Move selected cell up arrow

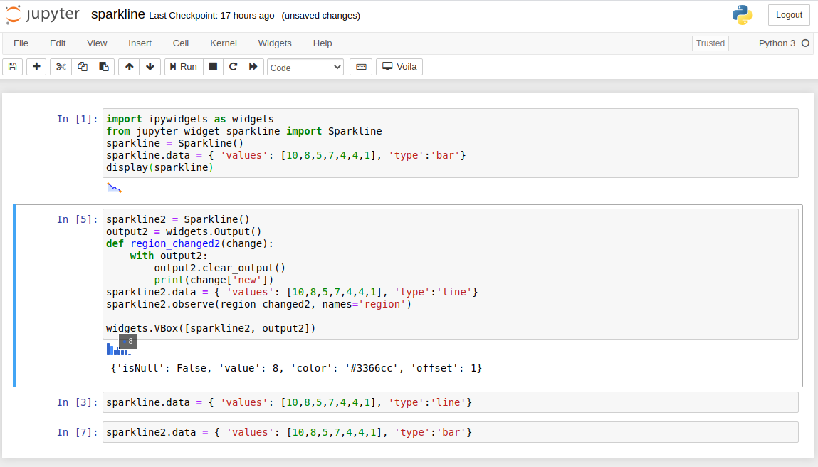pyautogui.click(x=129, y=67)
